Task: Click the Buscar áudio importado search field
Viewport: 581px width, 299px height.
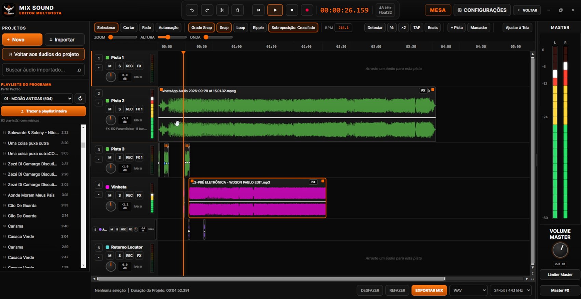Action: (x=43, y=70)
